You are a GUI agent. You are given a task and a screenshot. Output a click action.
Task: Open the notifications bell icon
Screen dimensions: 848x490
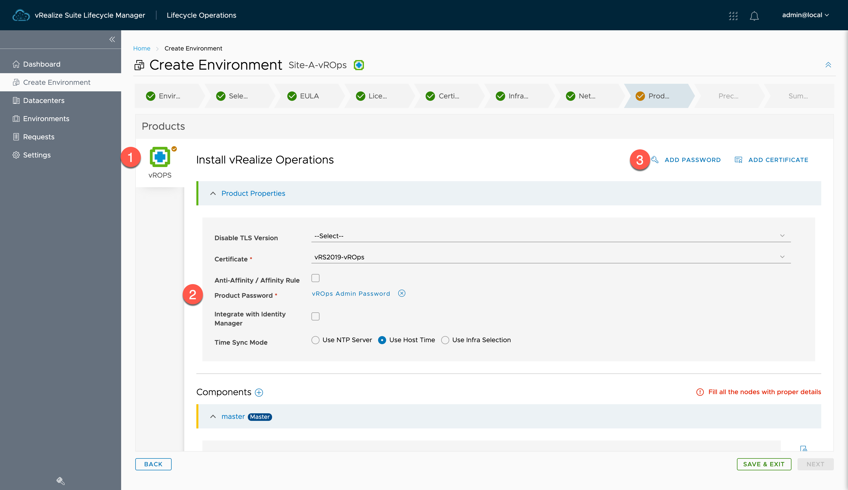coord(754,15)
